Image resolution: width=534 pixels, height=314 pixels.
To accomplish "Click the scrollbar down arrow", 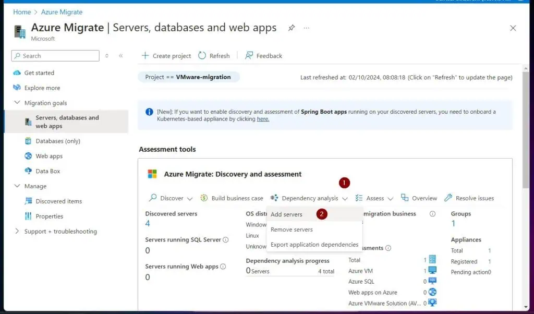I will [x=526, y=307].
